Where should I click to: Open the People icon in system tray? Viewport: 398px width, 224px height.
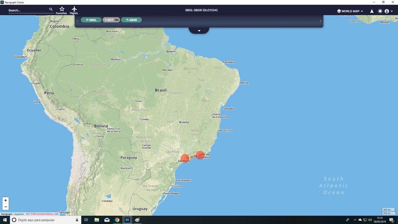point(347,220)
